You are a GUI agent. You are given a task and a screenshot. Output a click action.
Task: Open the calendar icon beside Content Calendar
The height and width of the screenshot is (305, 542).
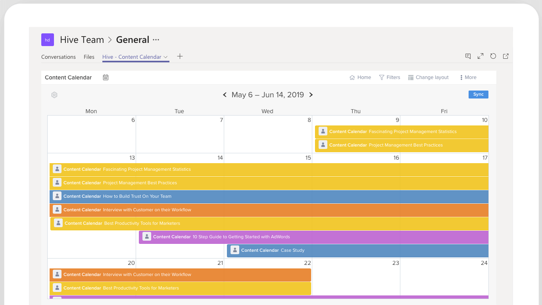[x=106, y=77]
